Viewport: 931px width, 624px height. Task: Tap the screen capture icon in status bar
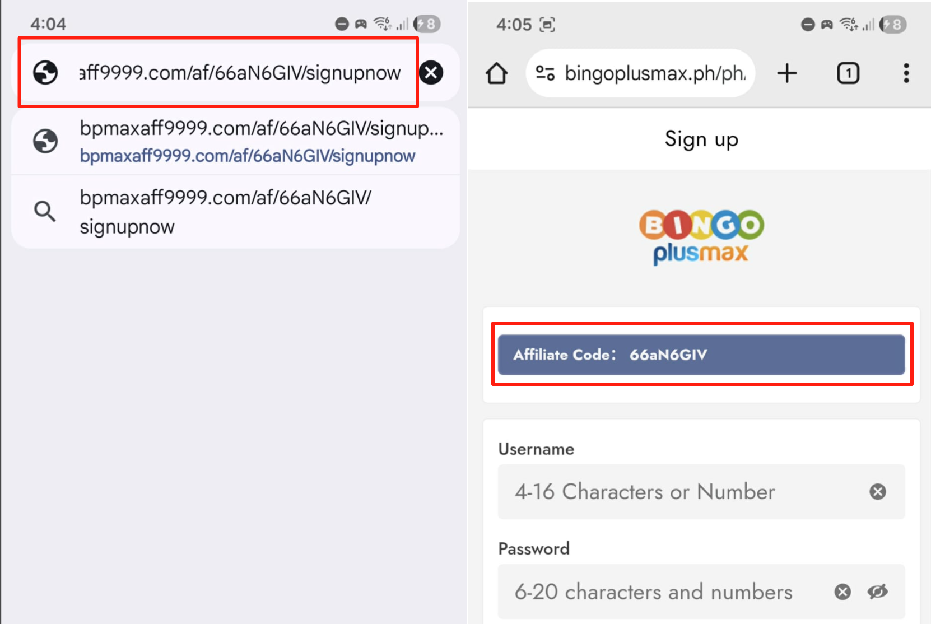pos(547,25)
